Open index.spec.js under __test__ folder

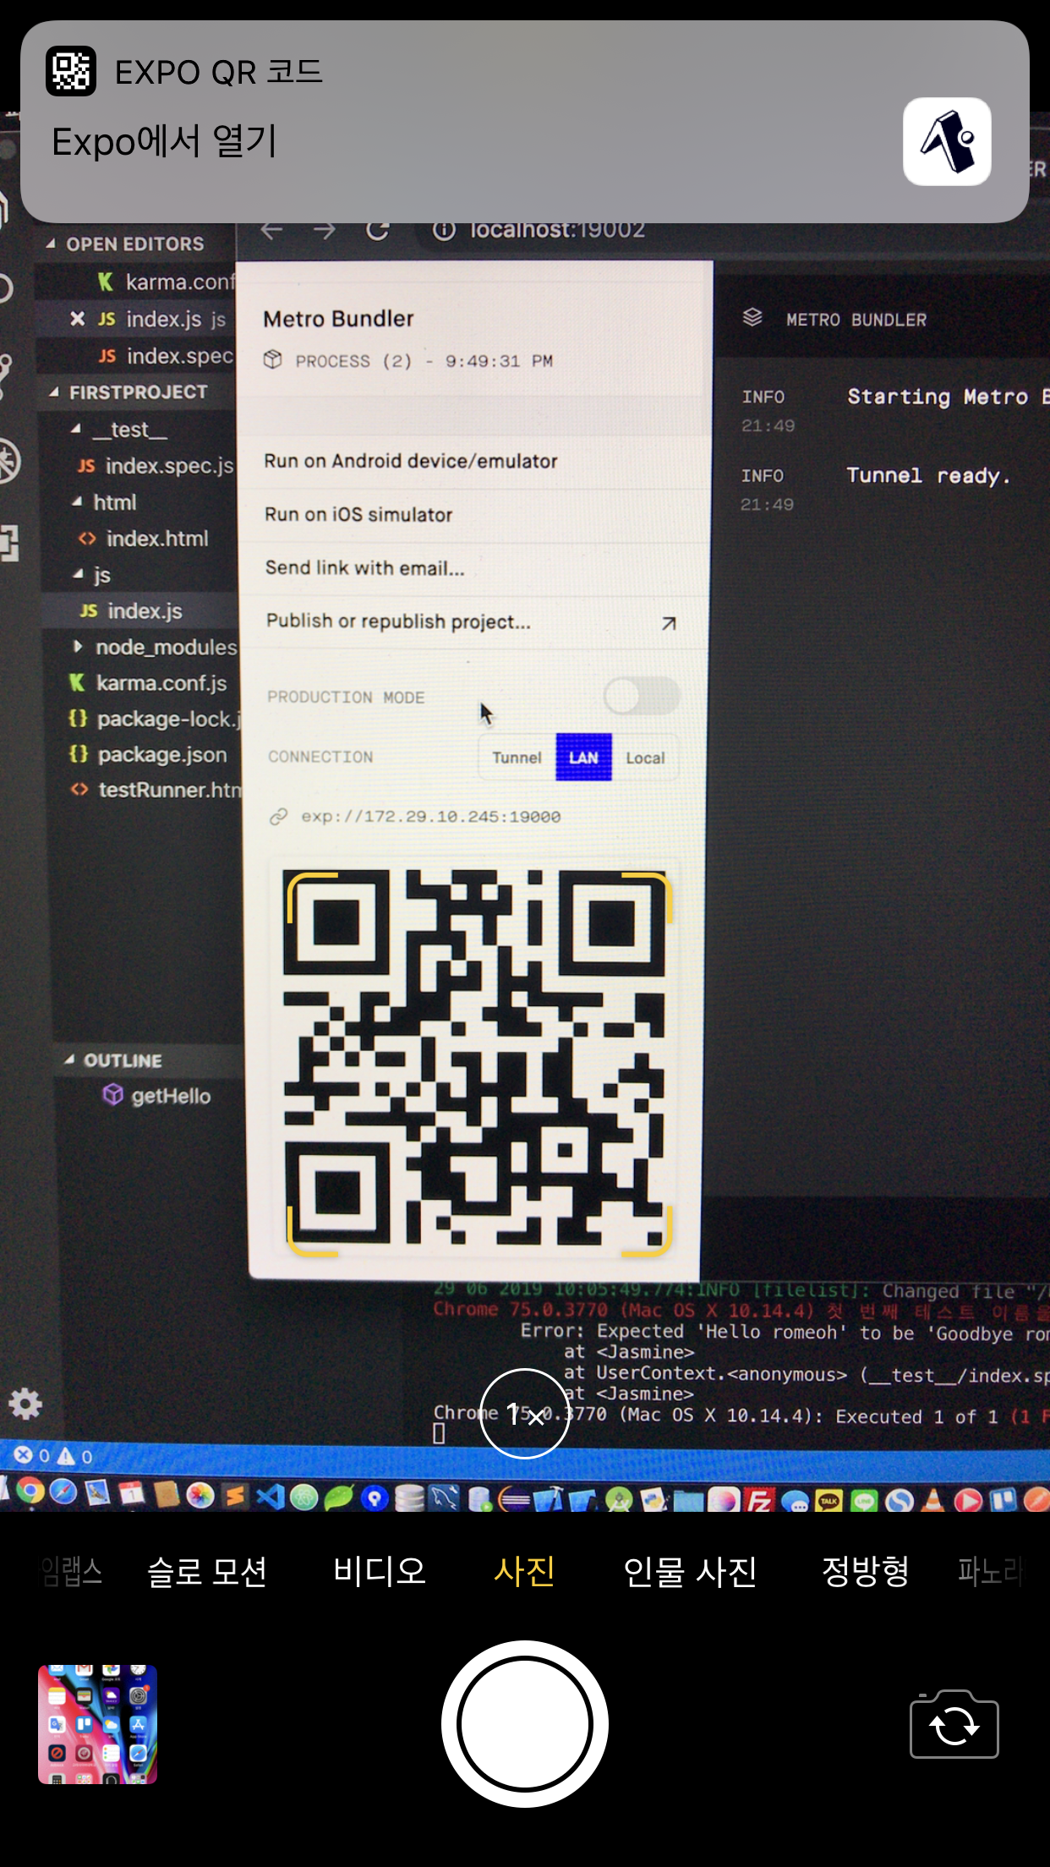[156, 466]
